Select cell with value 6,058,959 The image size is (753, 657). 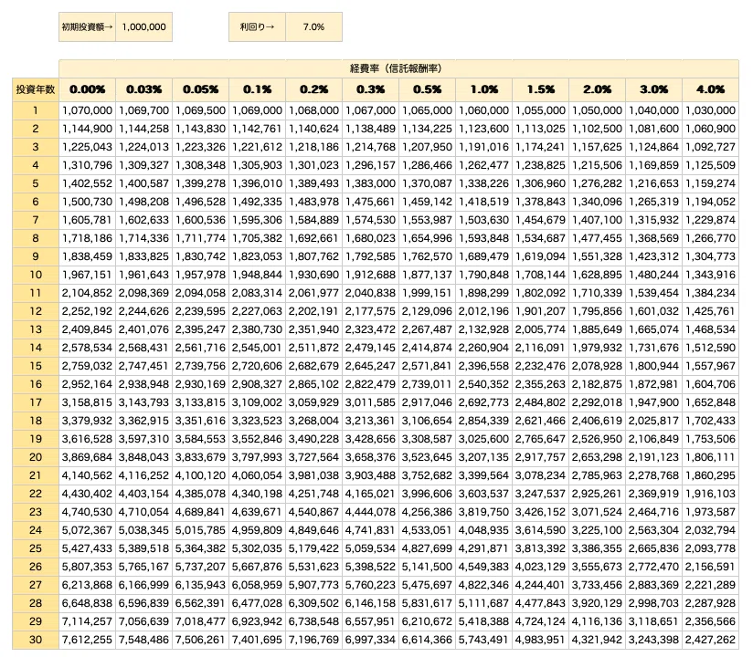[x=257, y=585]
